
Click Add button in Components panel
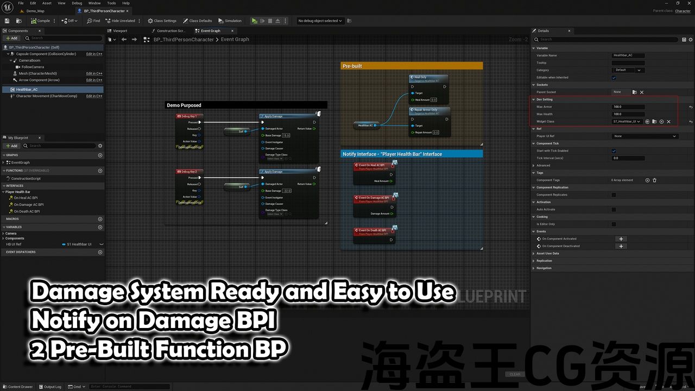(11, 38)
